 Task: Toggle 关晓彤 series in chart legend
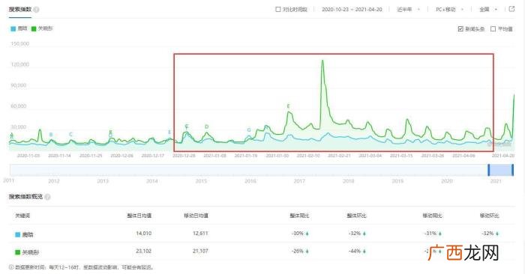coord(42,28)
